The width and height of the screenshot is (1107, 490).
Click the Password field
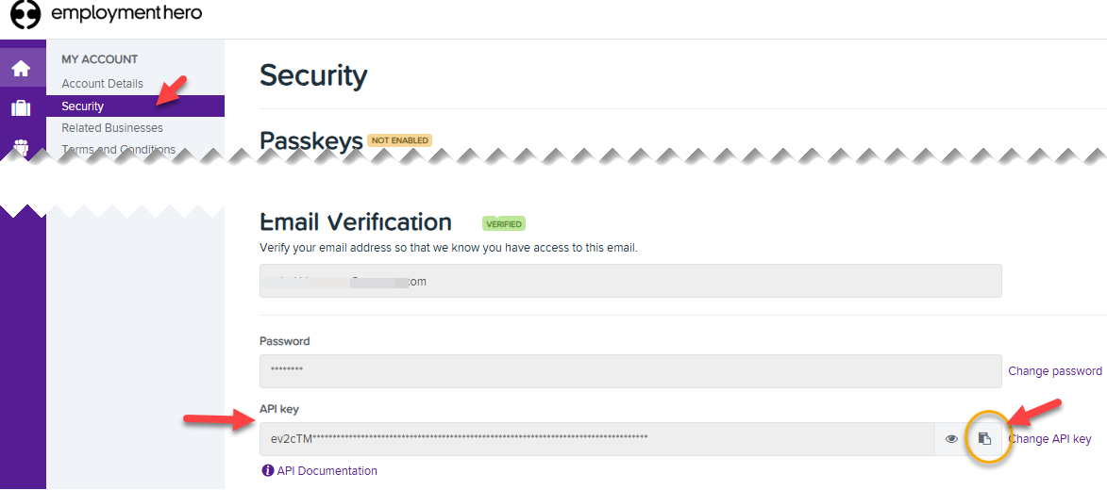tap(629, 371)
